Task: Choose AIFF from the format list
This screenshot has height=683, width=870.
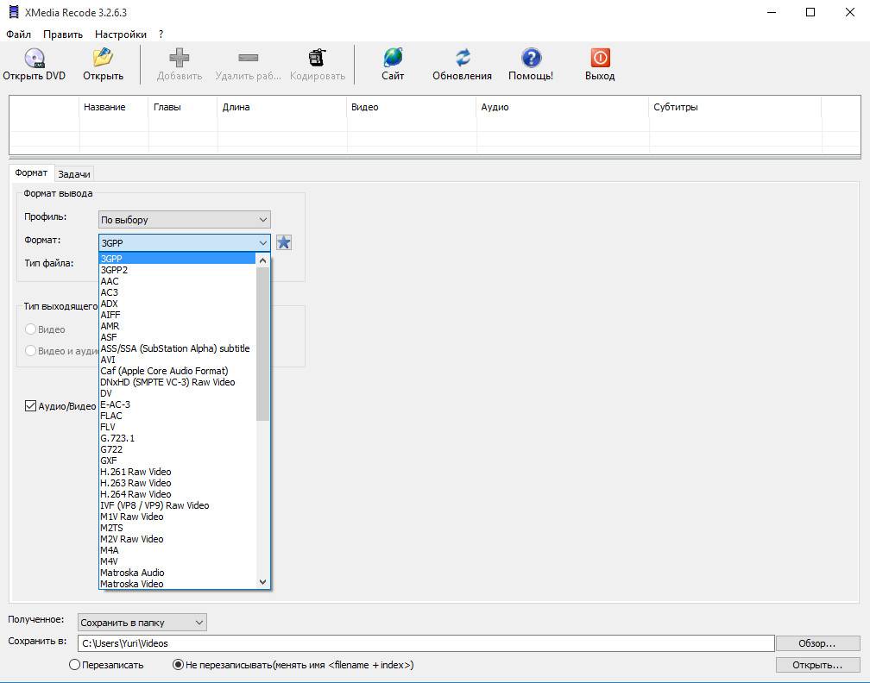Action: coord(178,315)
